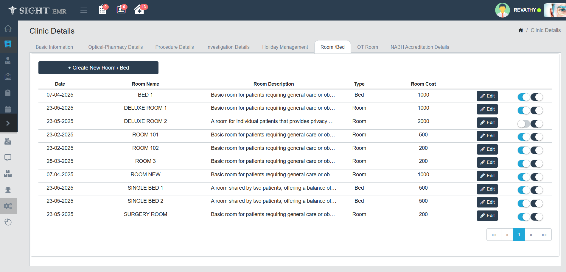
Task: Open the patient ID card icon in header
Action: [x=121, y=10]
